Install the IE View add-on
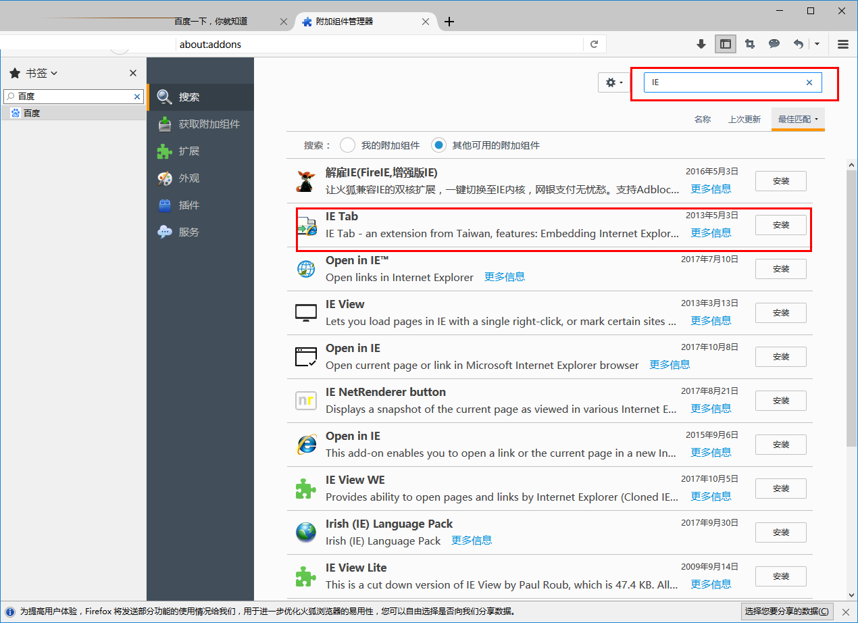Viewport: 858px width, 623px height. 781,313
